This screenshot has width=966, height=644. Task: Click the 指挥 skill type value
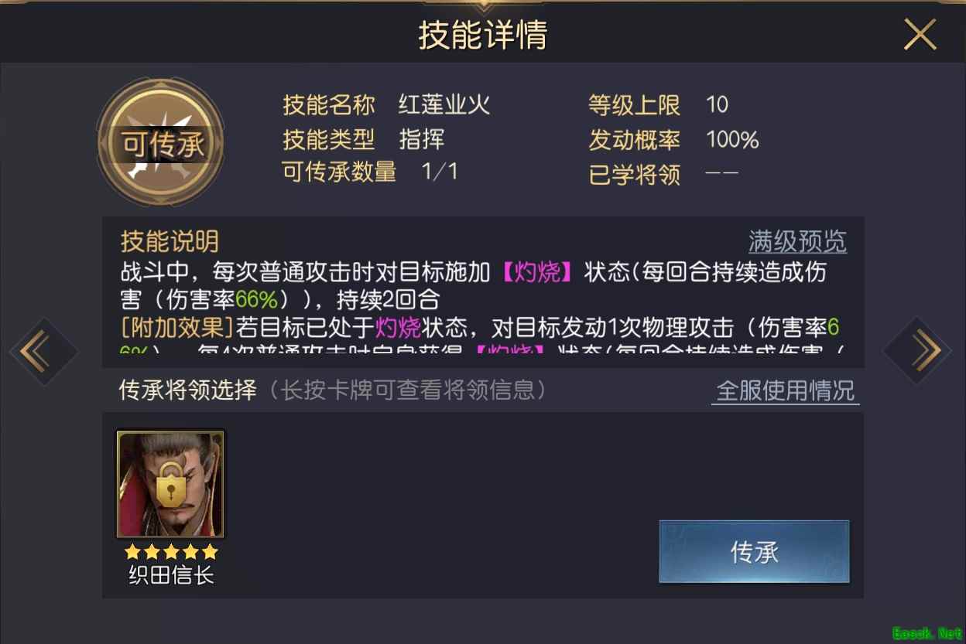422,139
